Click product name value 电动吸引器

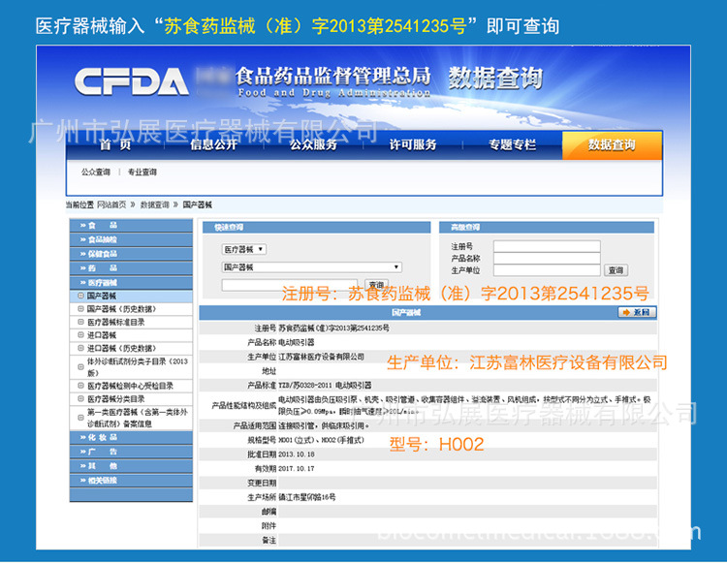pyautogui.click(x=297, y=342)
